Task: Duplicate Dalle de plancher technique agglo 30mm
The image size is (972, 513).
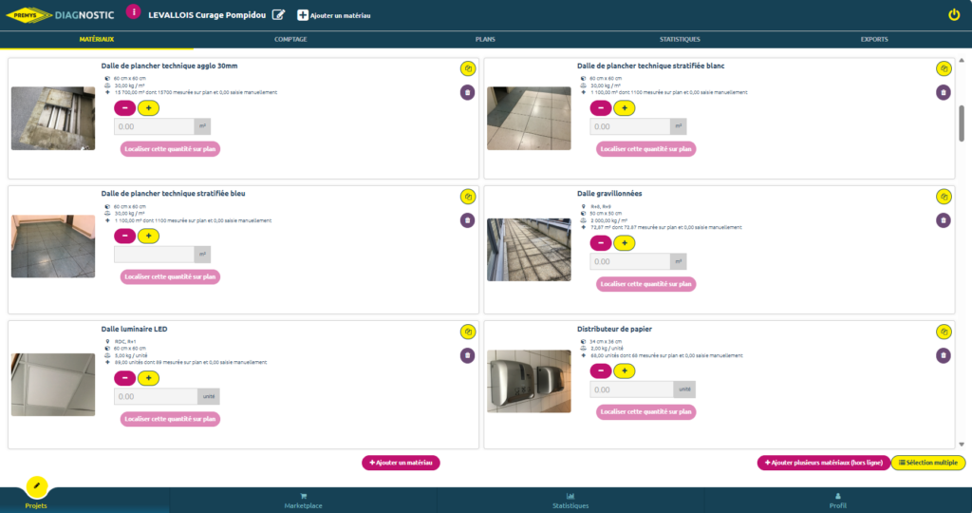Action: [467, 68]
